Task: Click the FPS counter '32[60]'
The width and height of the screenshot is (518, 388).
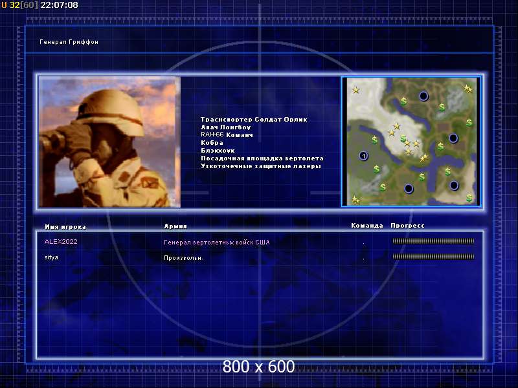Action: tap(24, 5)
